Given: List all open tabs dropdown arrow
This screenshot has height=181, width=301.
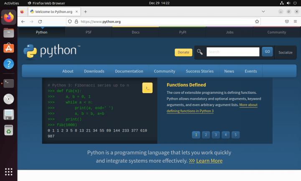Looking at the screenshot, I should pyautogui.click(x=263, y=11).
